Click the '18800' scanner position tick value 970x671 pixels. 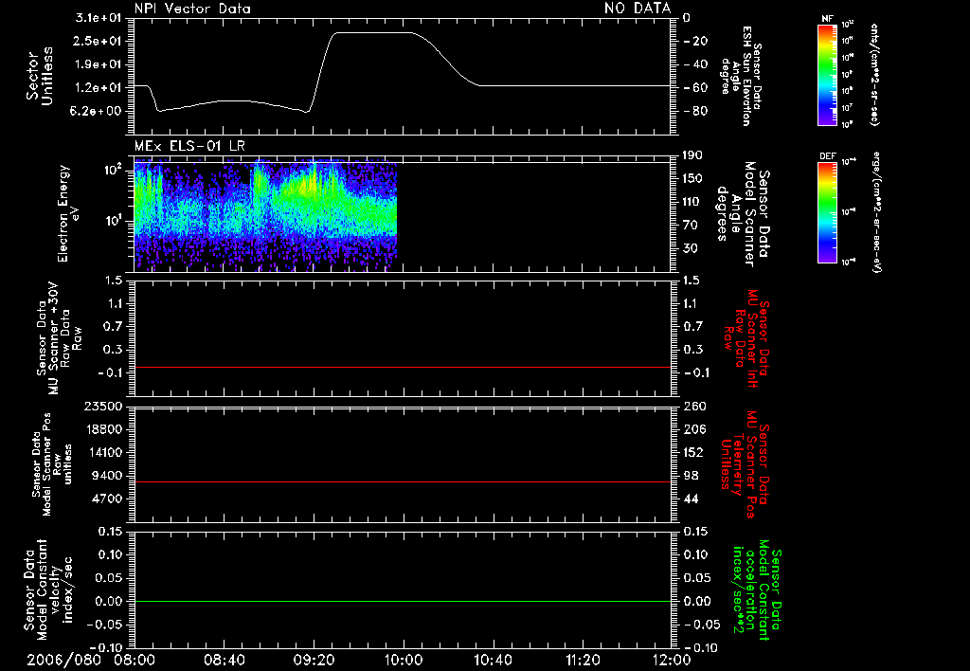pyautogui.click(x=103, y=429)
